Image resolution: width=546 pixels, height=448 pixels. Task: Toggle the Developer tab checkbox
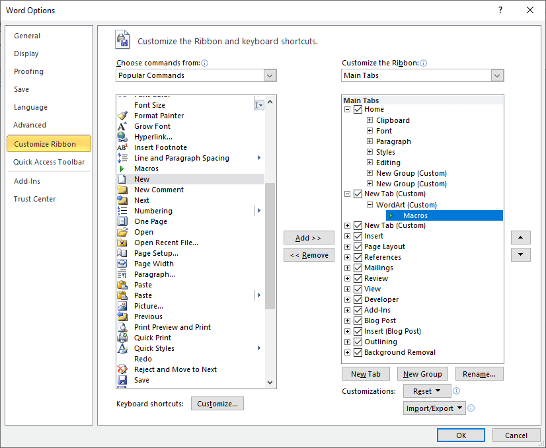click(x=358, y=299)
